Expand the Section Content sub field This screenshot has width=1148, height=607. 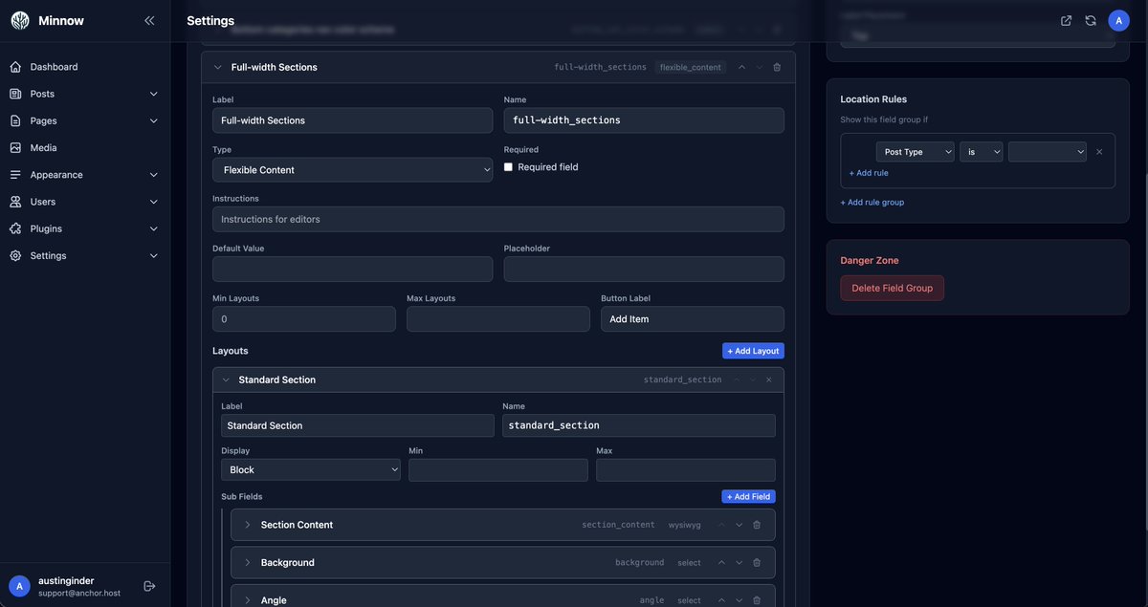click(x=247, y=525)
